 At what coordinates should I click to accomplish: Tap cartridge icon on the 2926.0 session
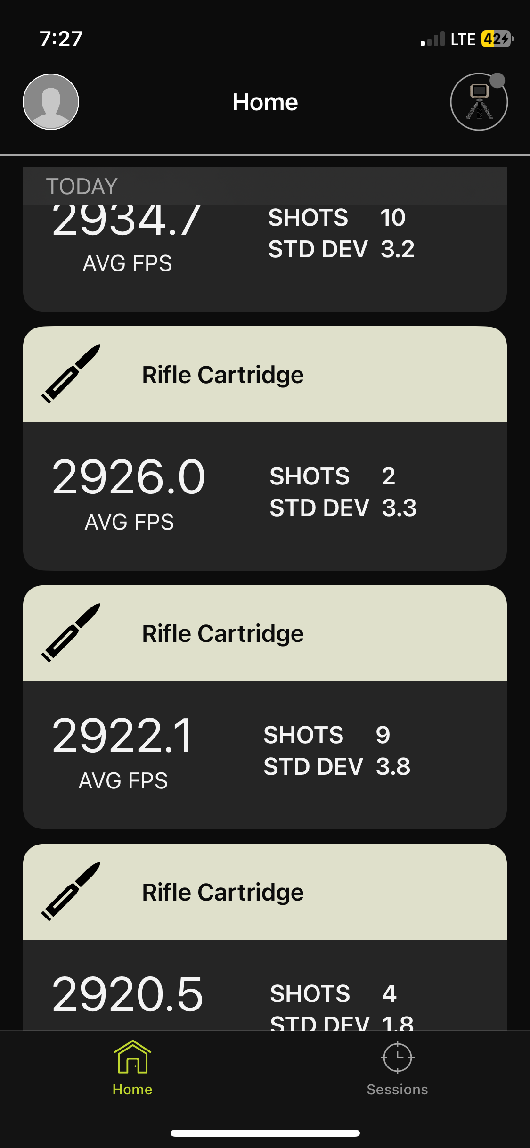point(71,374)
